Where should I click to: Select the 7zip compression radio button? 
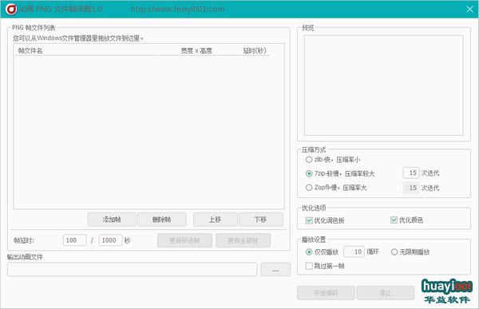pos(309,173)
